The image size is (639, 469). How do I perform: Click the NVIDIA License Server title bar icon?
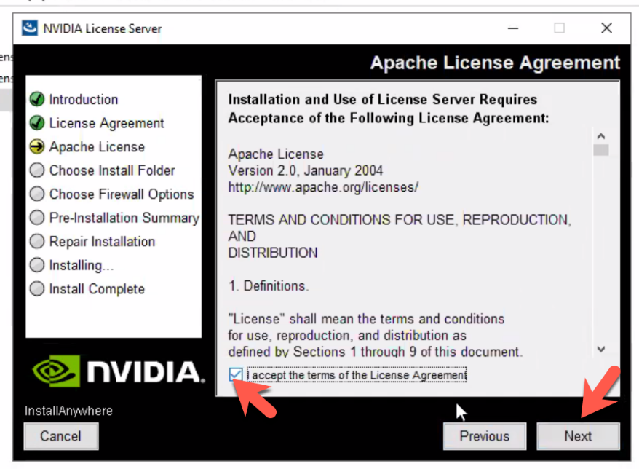tap(30, 28)
